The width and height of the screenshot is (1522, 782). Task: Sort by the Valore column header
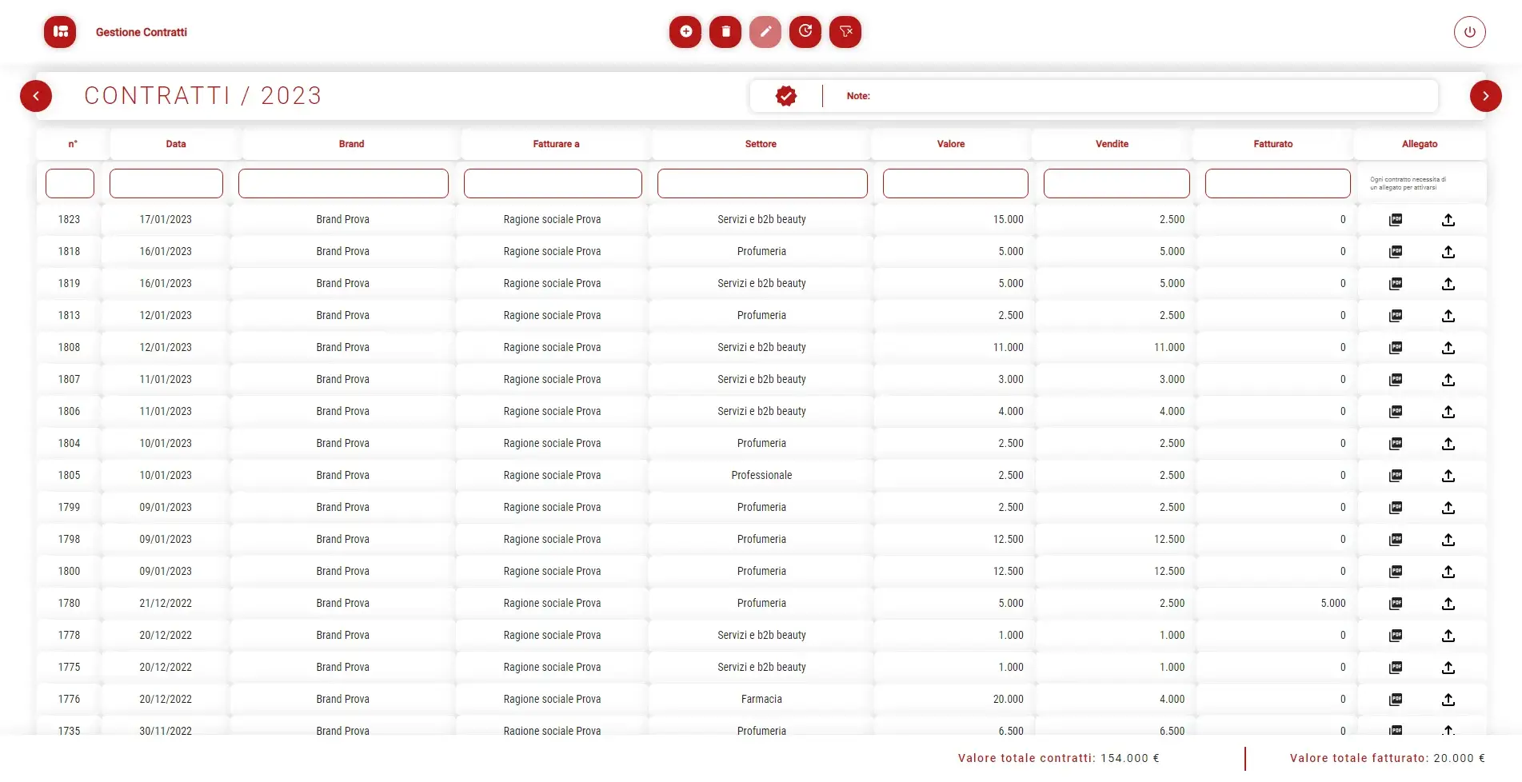tap(951, 144)
